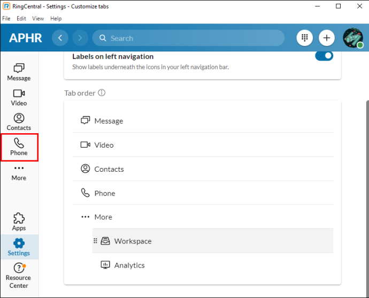Click the Labels on left navigation heading
The image size is (369, 298).
113,57
